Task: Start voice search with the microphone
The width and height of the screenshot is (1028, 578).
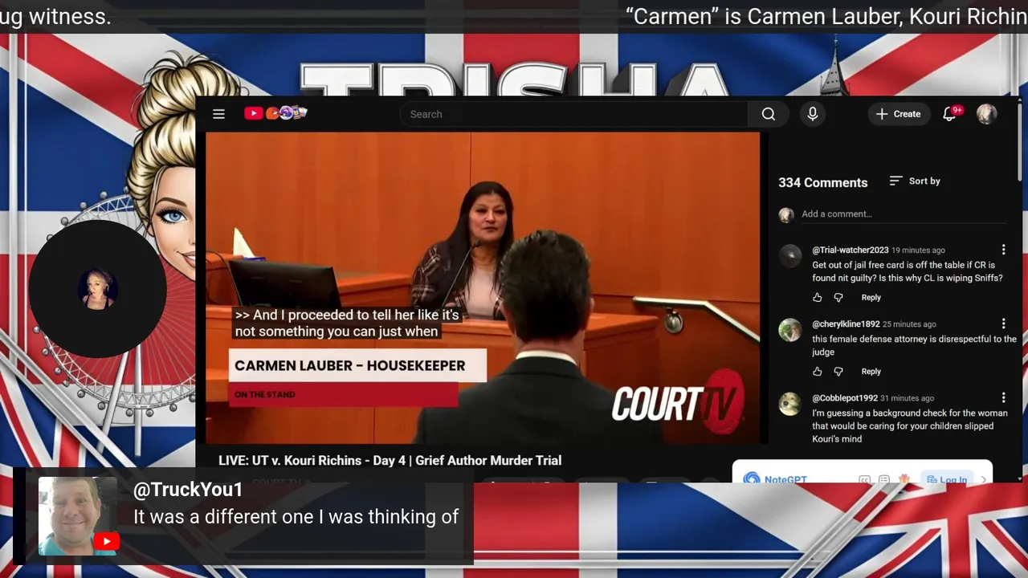Action: point(813,114)
